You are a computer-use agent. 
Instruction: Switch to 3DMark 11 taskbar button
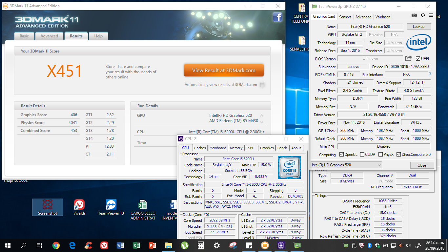click(x=265, y=245)
